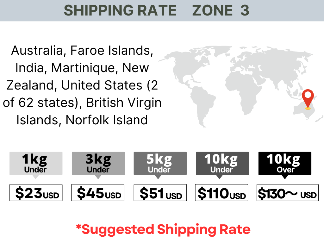Click the ZONE 3 heading text
The image size is (324, 243).
221,11
